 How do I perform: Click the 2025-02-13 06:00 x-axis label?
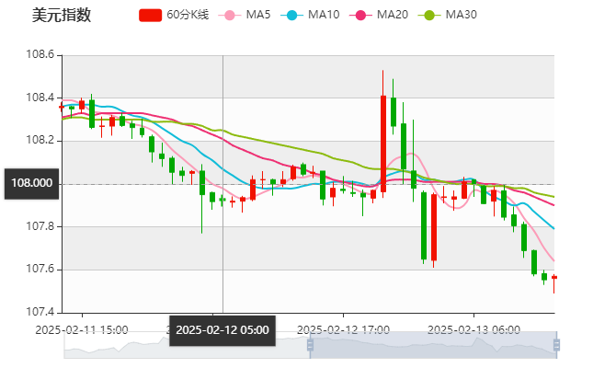pos(473,330)
